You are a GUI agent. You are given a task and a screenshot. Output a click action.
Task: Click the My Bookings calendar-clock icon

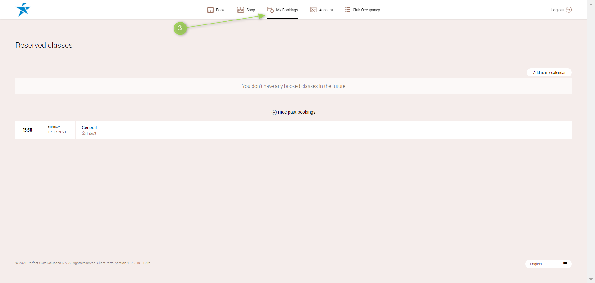coord(271,10)
